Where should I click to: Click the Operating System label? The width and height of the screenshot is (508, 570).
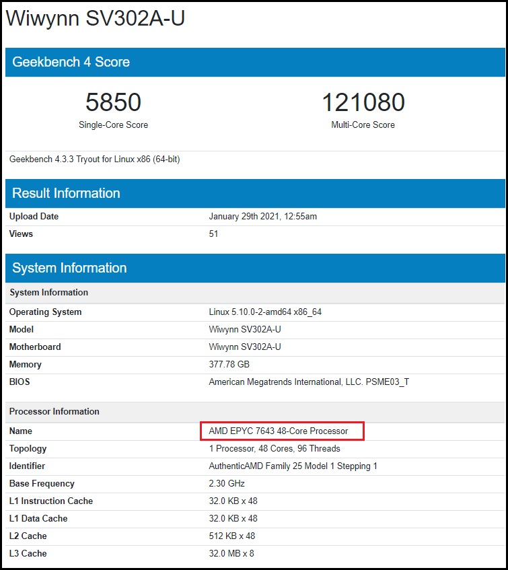46,312
